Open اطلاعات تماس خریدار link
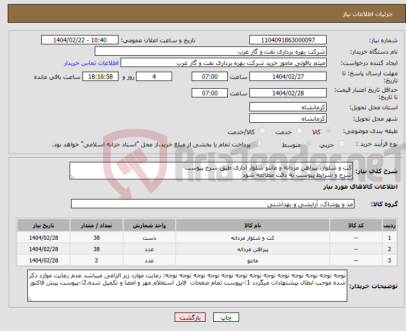 pos(91,63)
